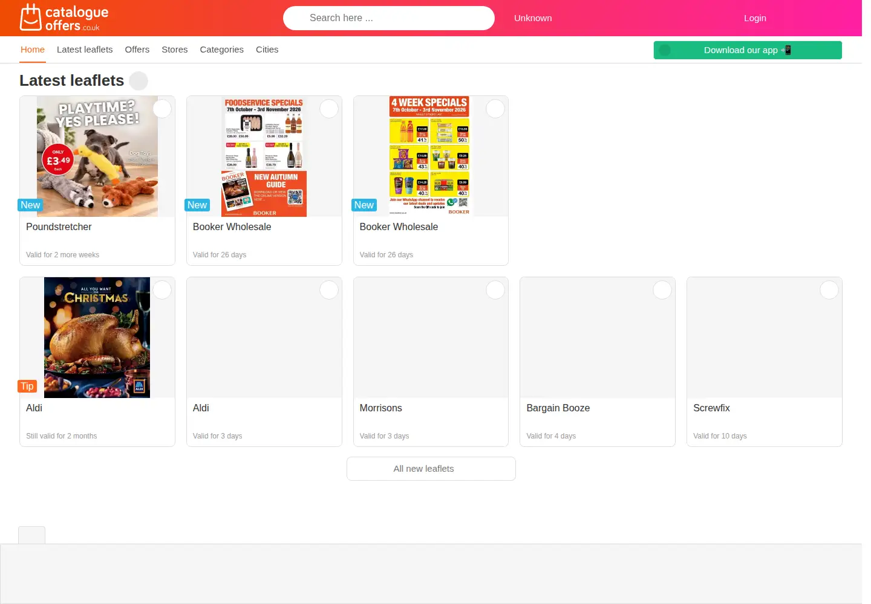Click the round button on Screwfix card

(829, 290)
